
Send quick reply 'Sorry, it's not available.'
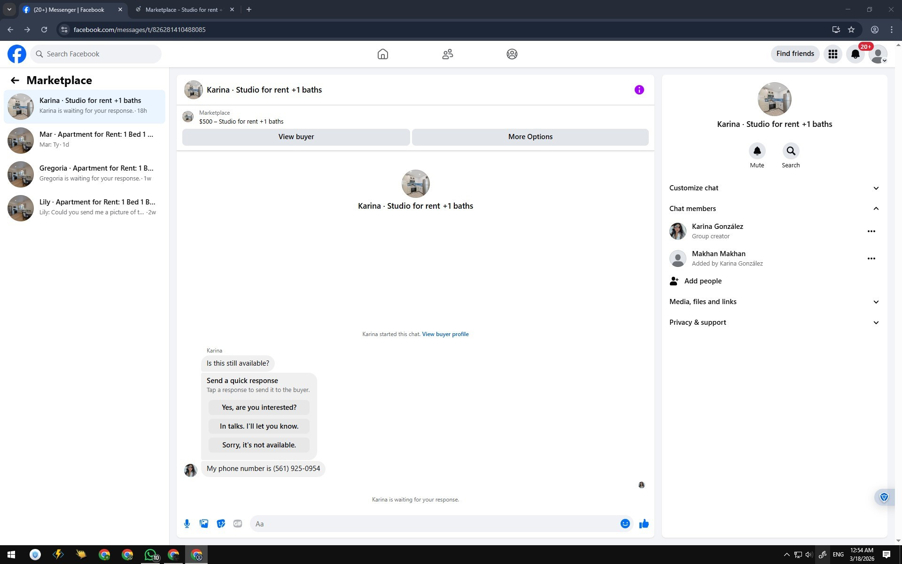tap(259, 445)
